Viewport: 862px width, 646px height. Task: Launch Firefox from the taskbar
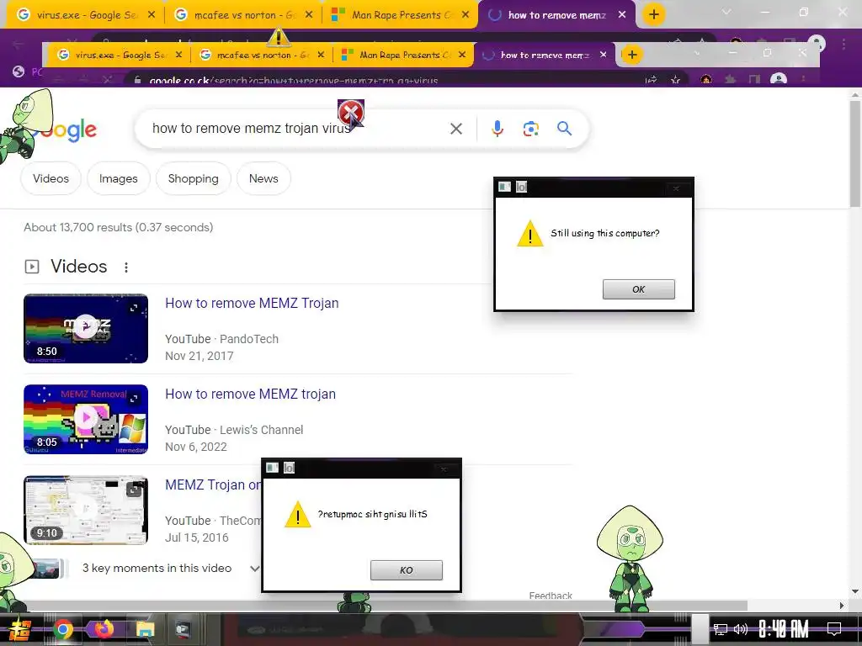[104, 629]
